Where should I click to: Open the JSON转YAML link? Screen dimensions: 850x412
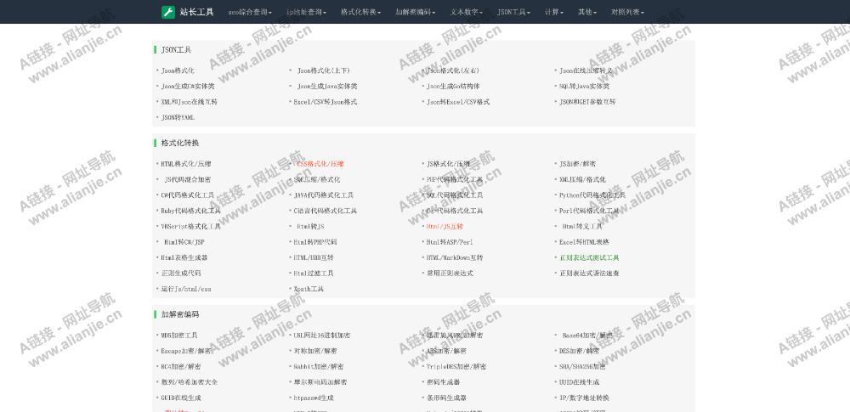(178, 117)
